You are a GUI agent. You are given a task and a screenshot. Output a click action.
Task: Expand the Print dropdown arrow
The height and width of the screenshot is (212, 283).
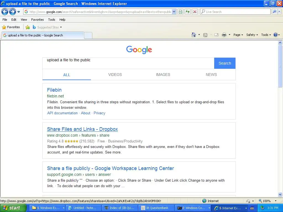coord(229,35)
